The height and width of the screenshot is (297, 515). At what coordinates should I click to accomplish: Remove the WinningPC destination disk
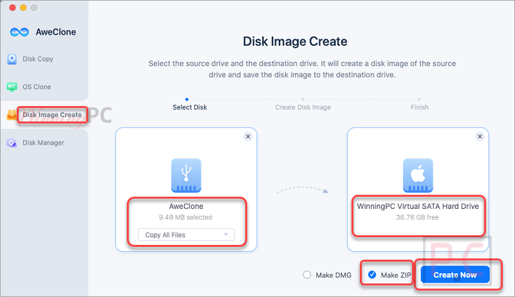tap(480, 136)
